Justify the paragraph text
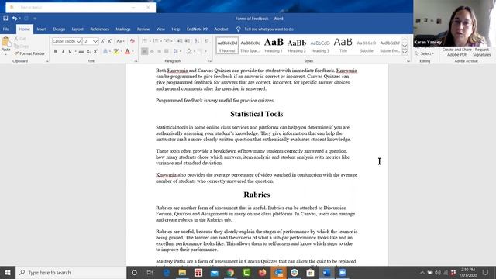This screenshot has height=279, width=496. [x=167, y=51]
